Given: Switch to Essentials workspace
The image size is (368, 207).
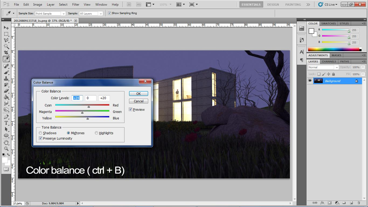Looking at the screenshot, I should click(x=251, y=5).
